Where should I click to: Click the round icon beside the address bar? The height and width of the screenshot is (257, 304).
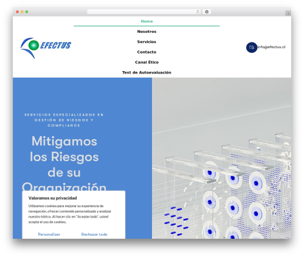coord(207,12)
